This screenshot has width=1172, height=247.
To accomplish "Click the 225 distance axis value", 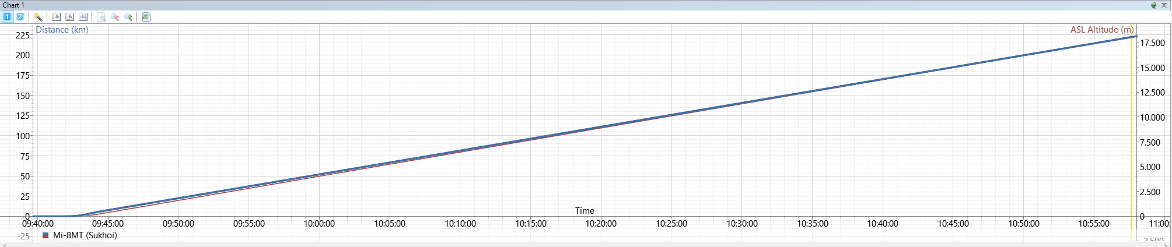I will [23, 36].
